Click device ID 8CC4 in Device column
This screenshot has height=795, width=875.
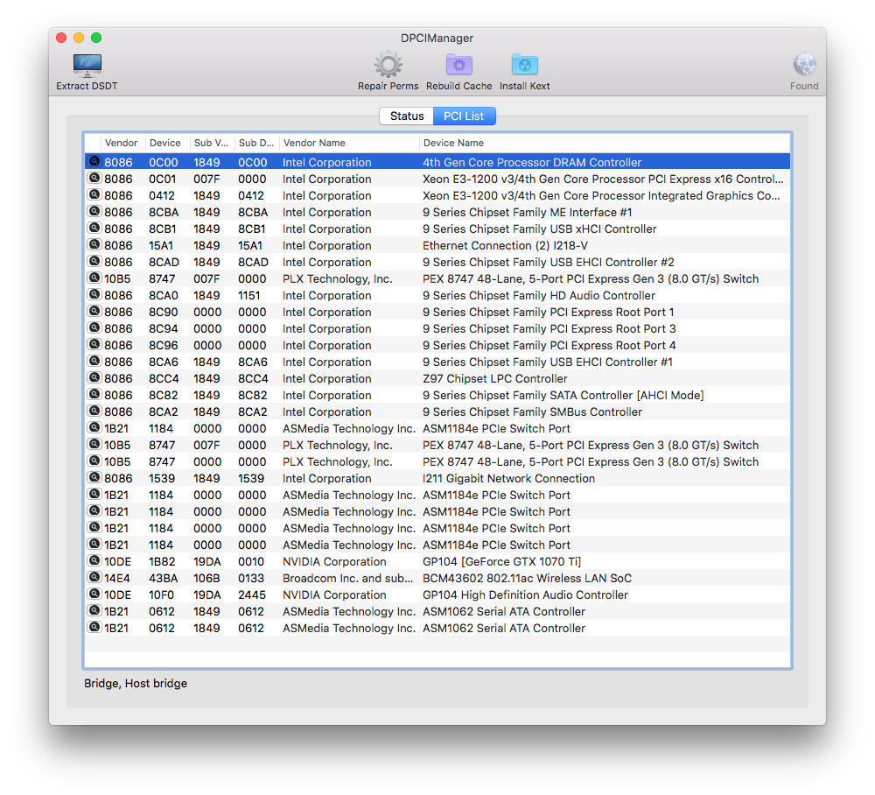coord(164,378)
